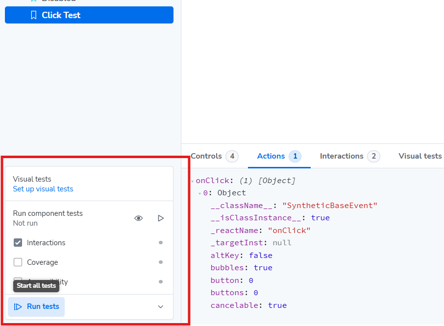Viewport: 444px width, 326px height.
Task: Click the "SyntheticBaseEvent" string value
Action: coord(330,206)
